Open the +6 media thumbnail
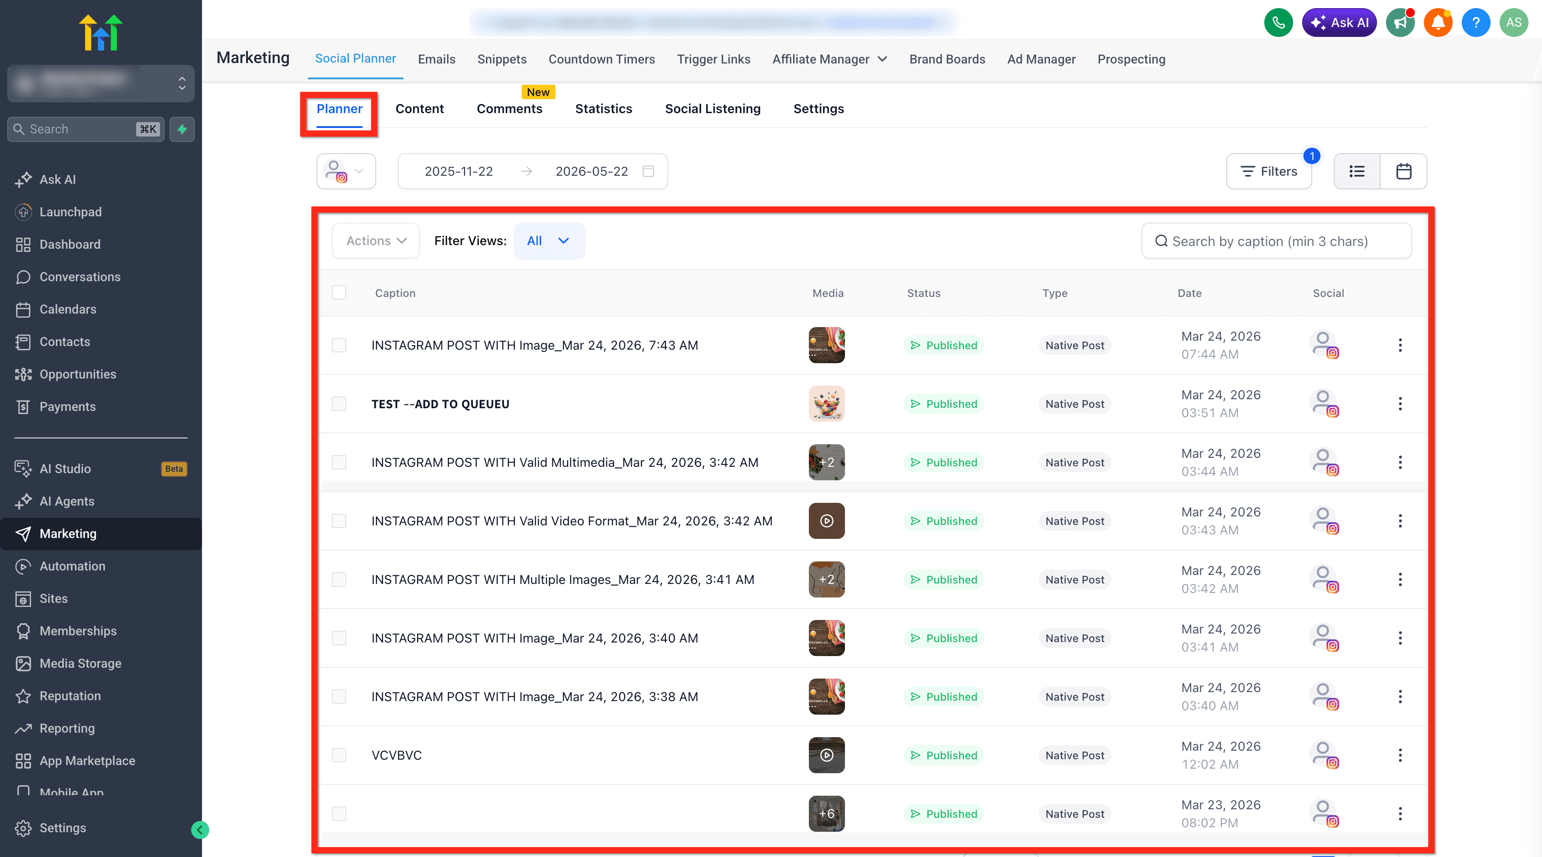 (826, 813)
